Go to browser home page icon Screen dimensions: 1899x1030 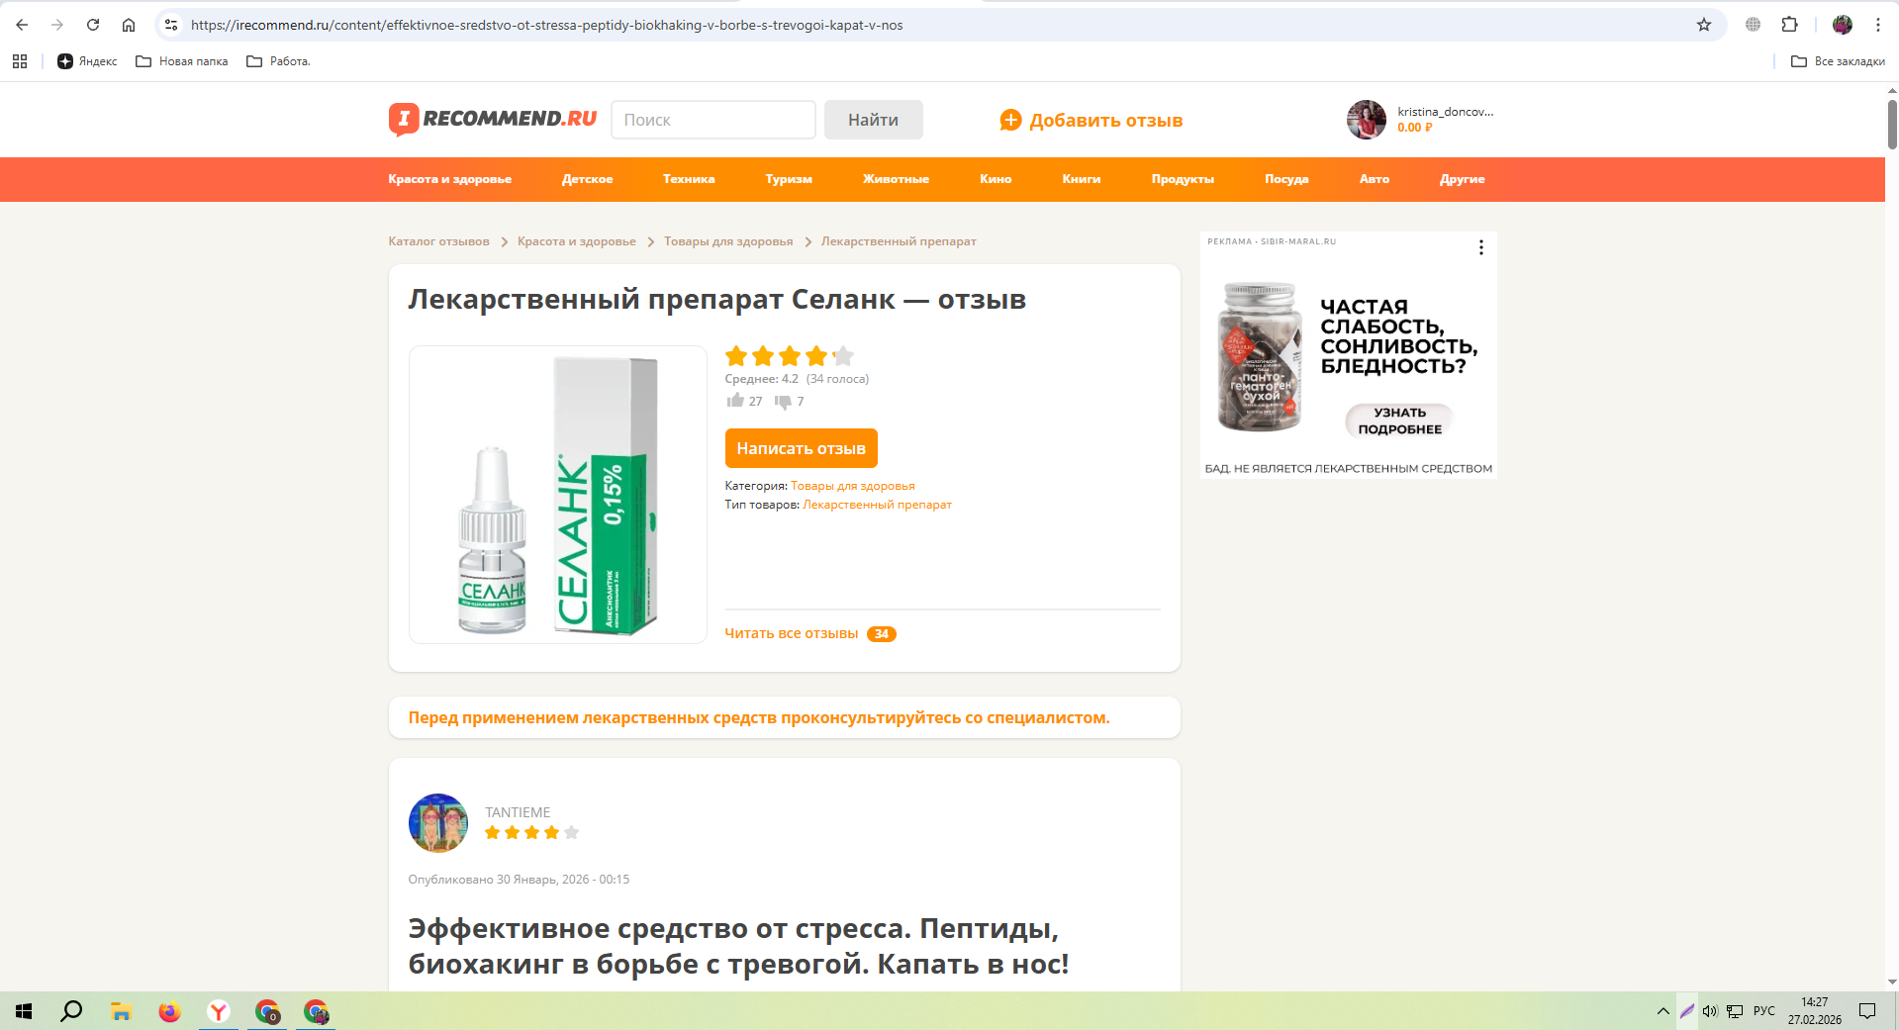pyautogui.click(x=129, y=25)
